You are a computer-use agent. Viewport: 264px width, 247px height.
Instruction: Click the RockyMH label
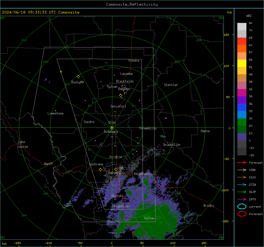coord(77,82)
